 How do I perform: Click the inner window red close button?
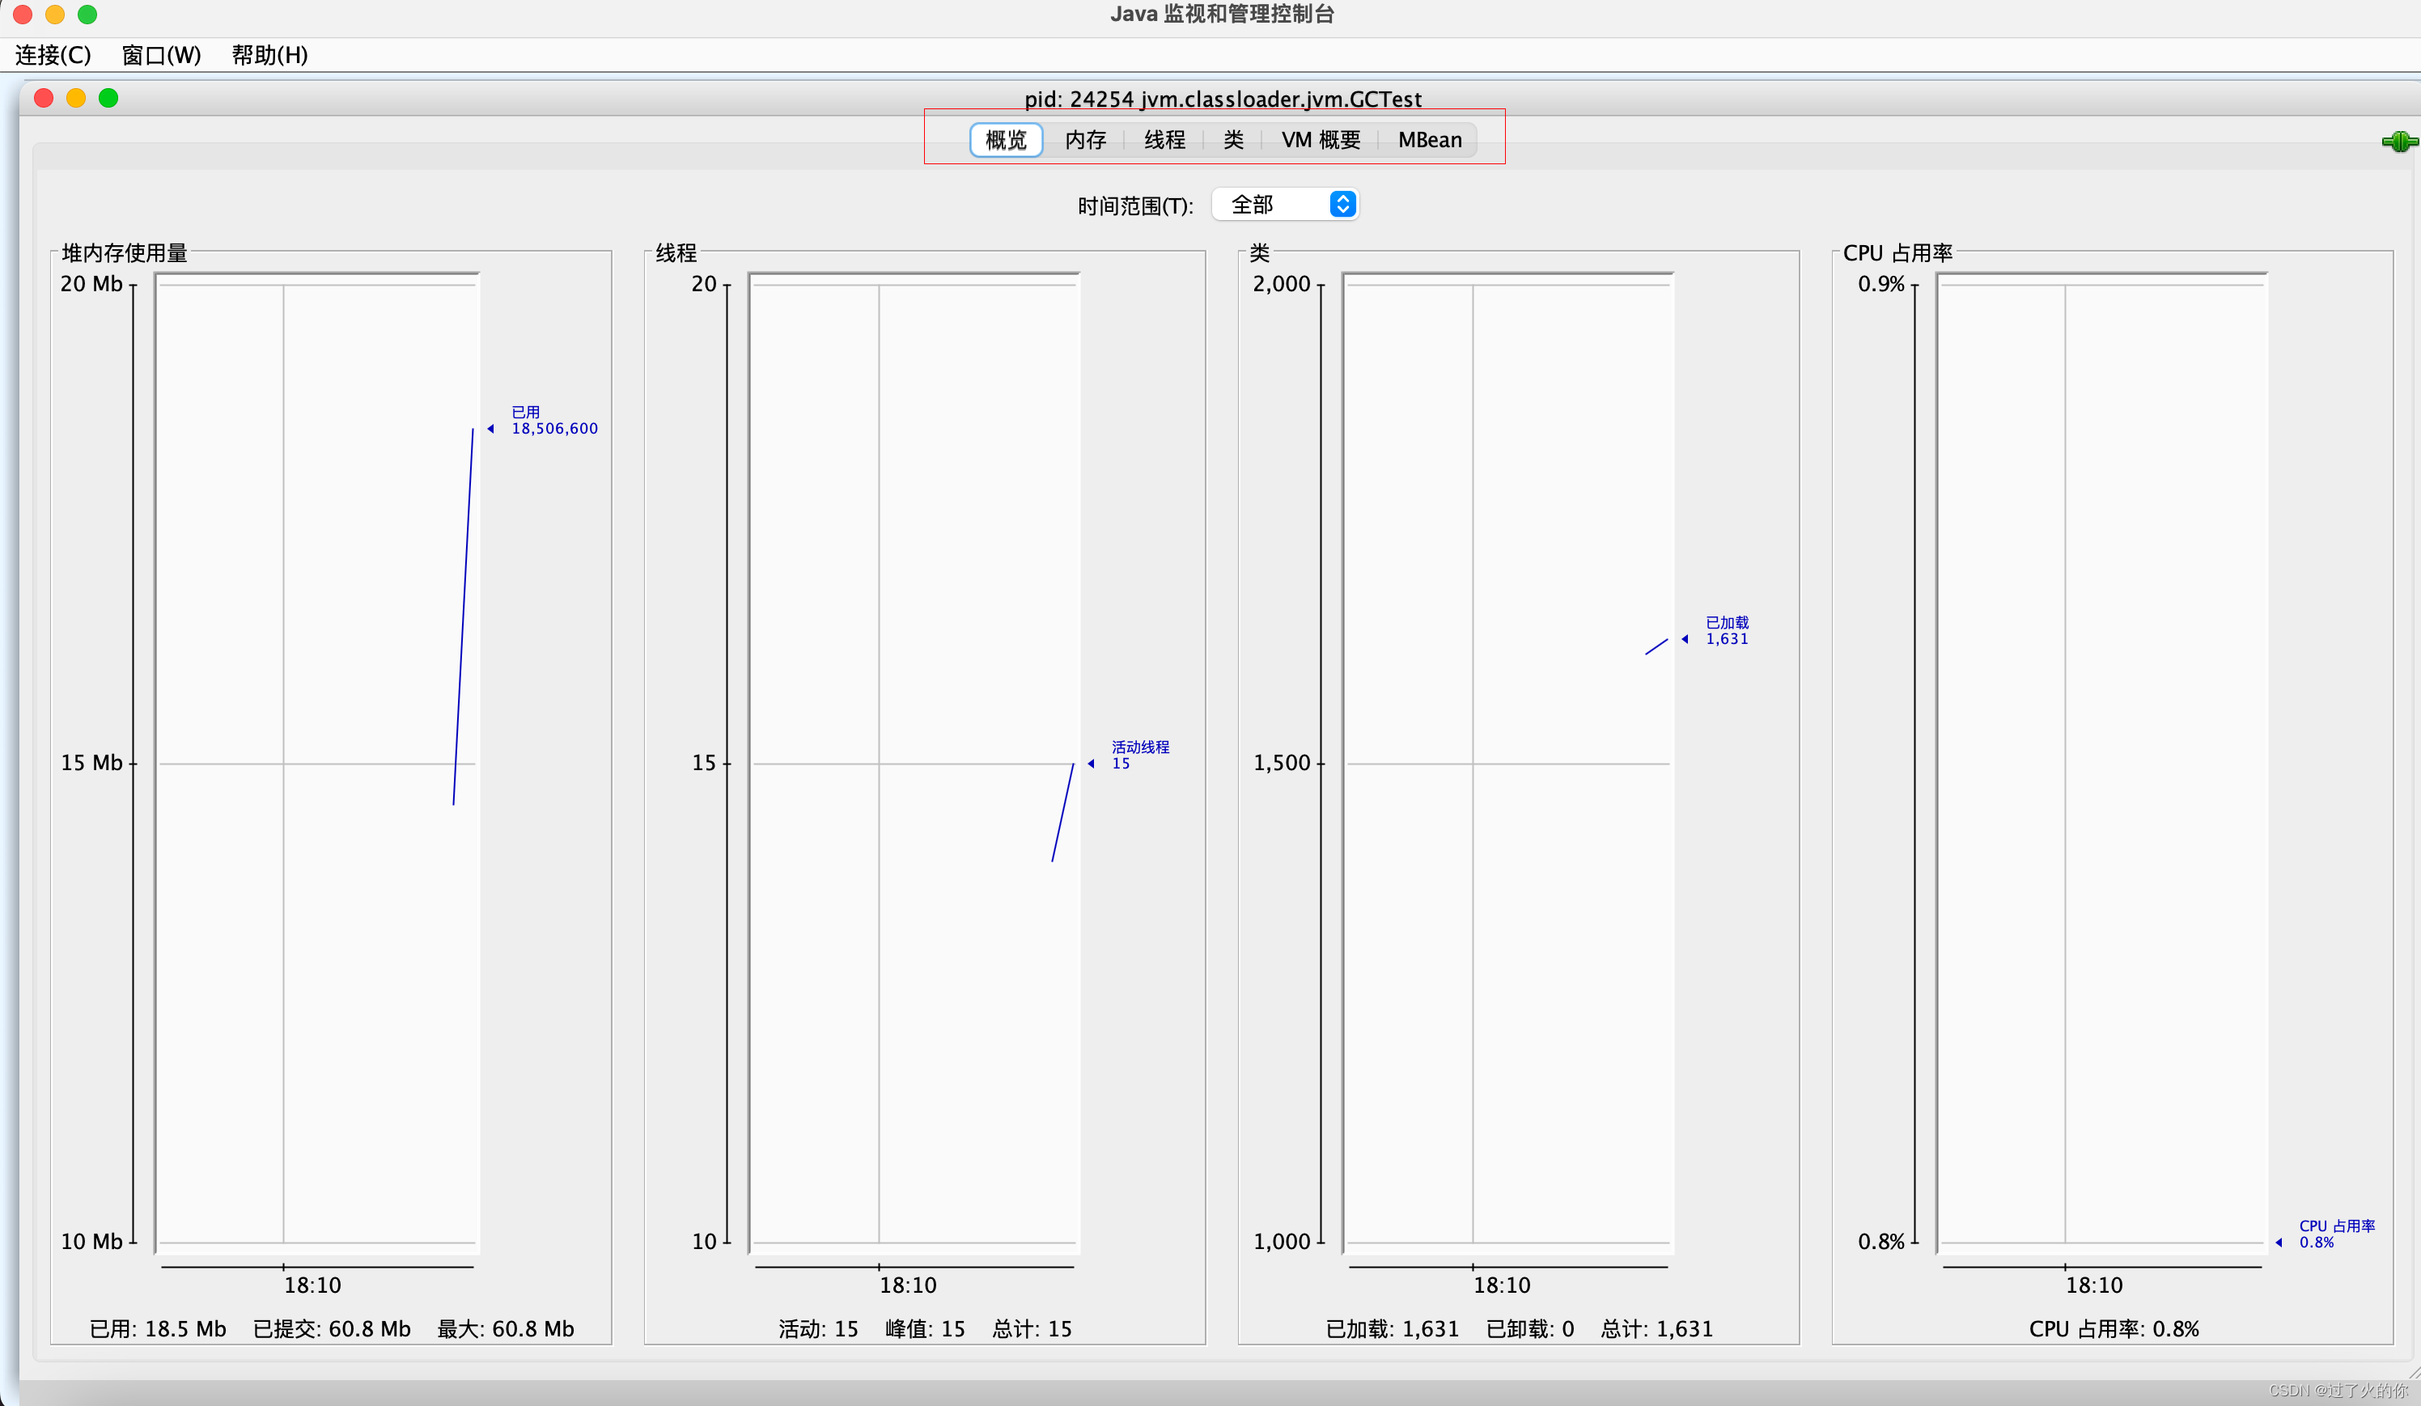click(45, 98)
